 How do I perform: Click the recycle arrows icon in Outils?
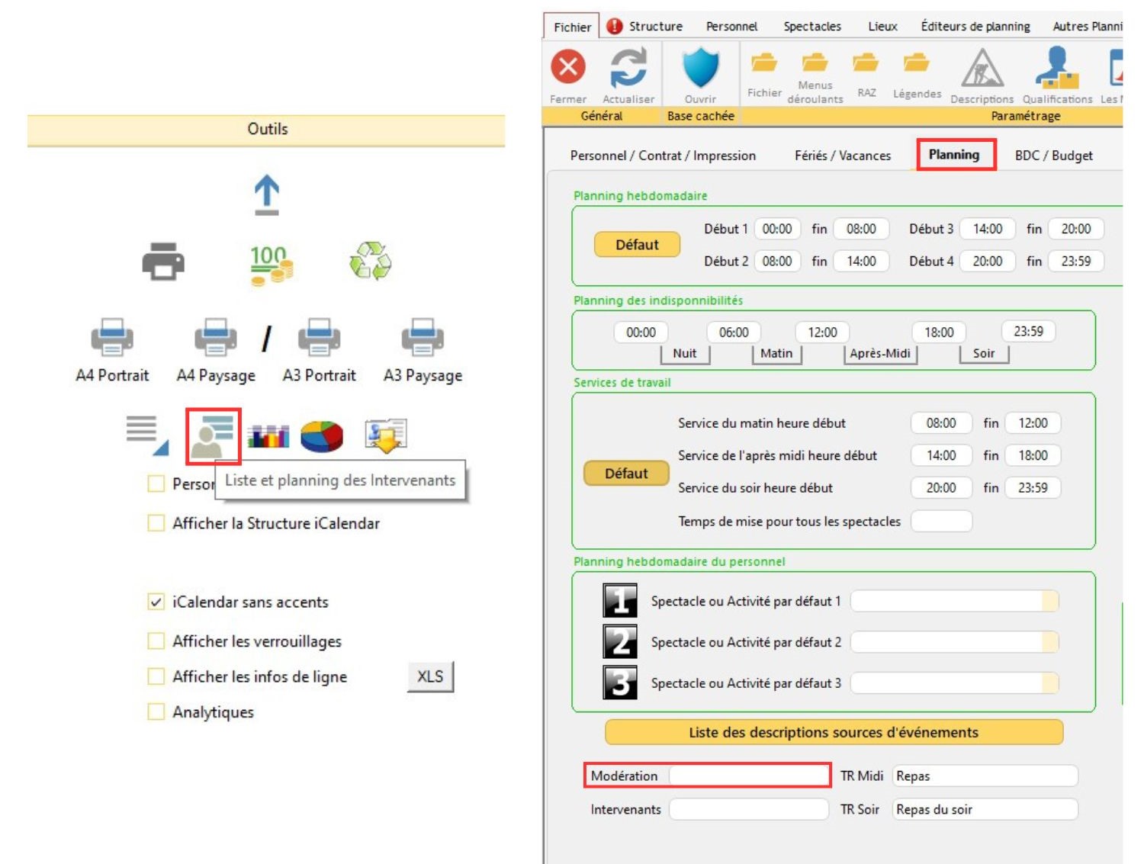(x=370, y=262)
